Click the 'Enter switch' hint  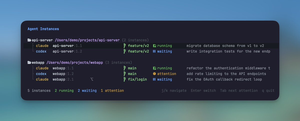pyautogui.click(x=203, y=91)
